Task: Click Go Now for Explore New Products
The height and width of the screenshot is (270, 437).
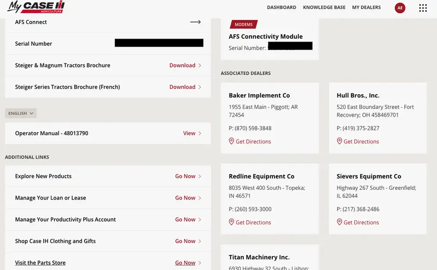Action: [185, 176]
